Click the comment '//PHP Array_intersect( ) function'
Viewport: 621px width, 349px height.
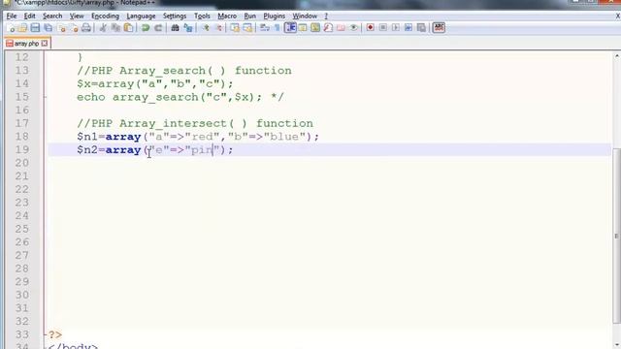[x=195, y=123]
